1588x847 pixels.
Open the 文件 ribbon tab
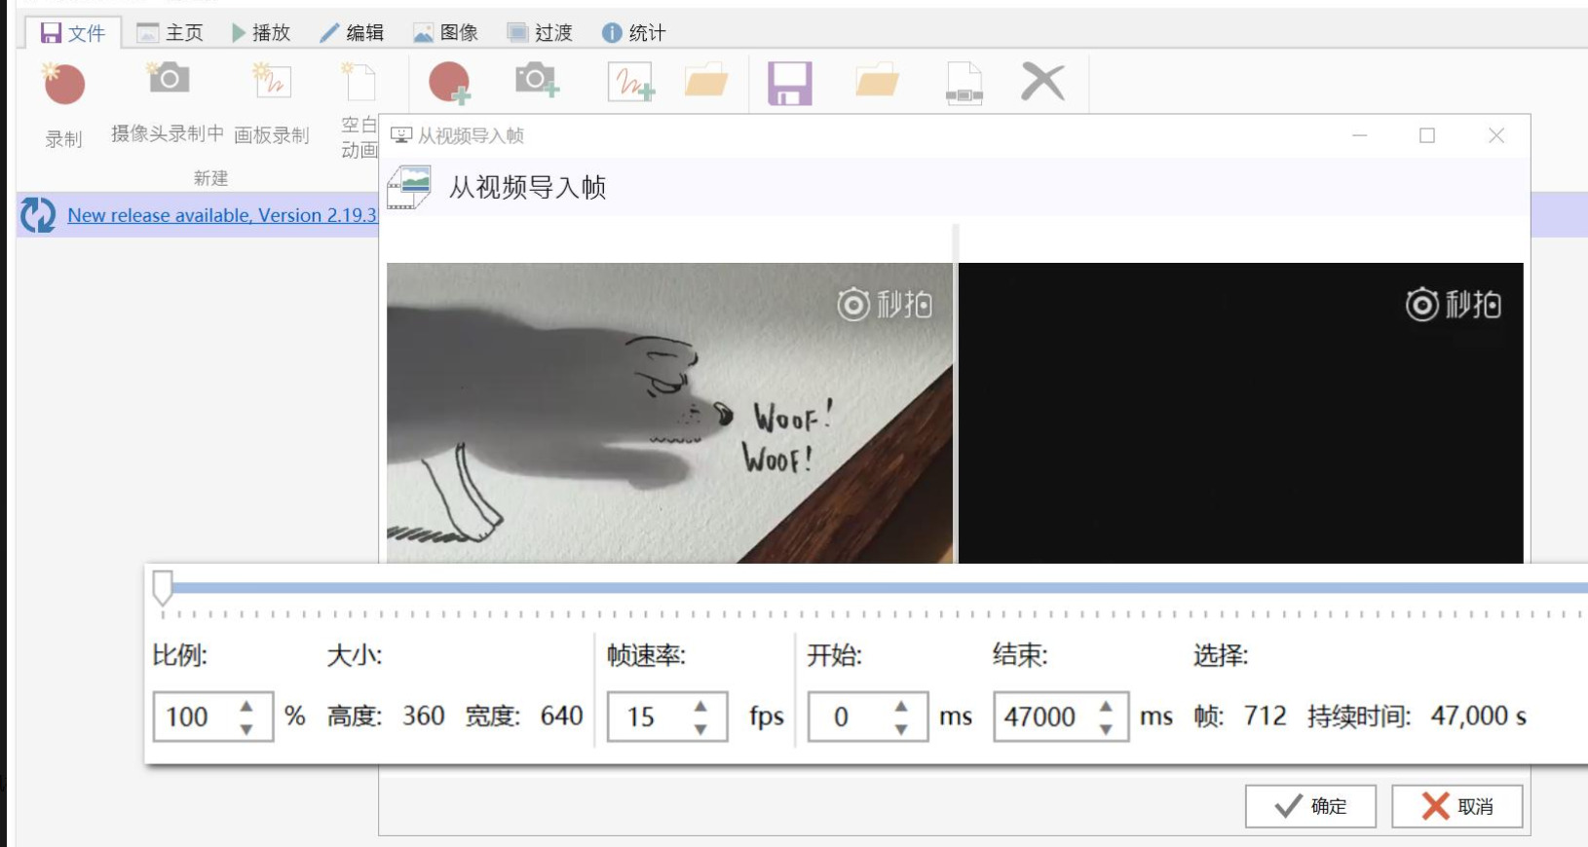pos(73,33)
